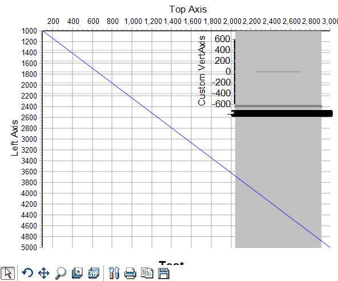Click the Left Axis label '2600'
This screenshot has height=281, width=338.
(x=29, y=117)
